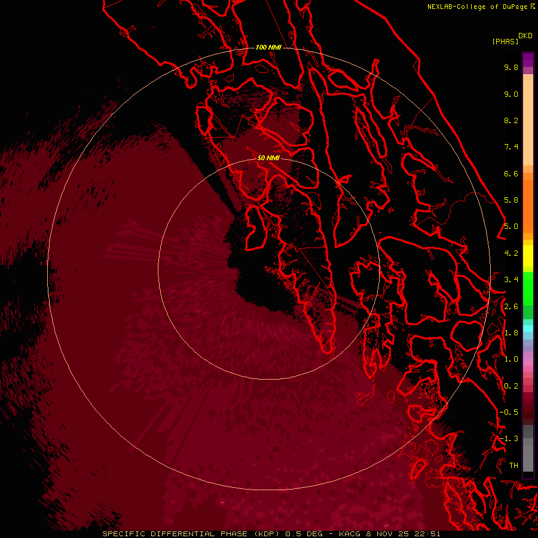This screenshot has width=538, height=538.
Task: Click the 9.8 scale value
Action: pos(511,67)
